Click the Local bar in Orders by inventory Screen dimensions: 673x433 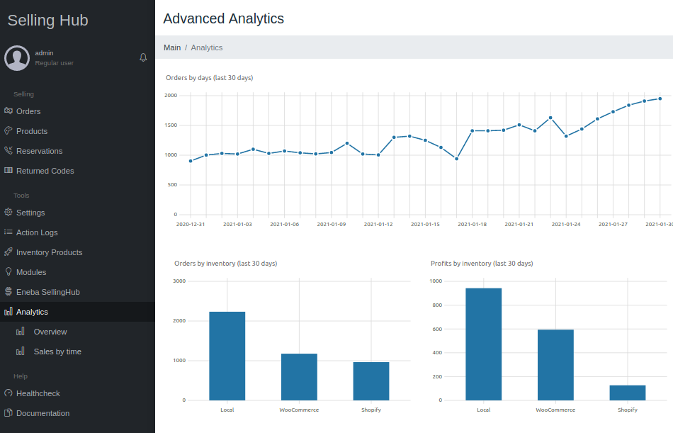[x=227, y=356]
